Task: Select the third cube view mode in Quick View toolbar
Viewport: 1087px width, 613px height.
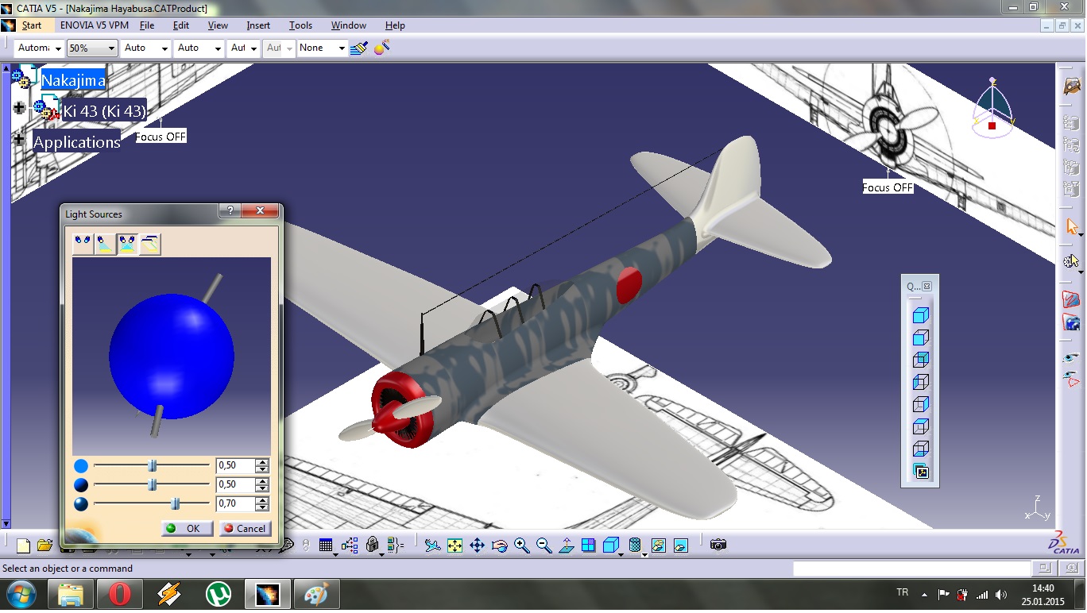Action: pyautogui.click(x=921, y=360)
